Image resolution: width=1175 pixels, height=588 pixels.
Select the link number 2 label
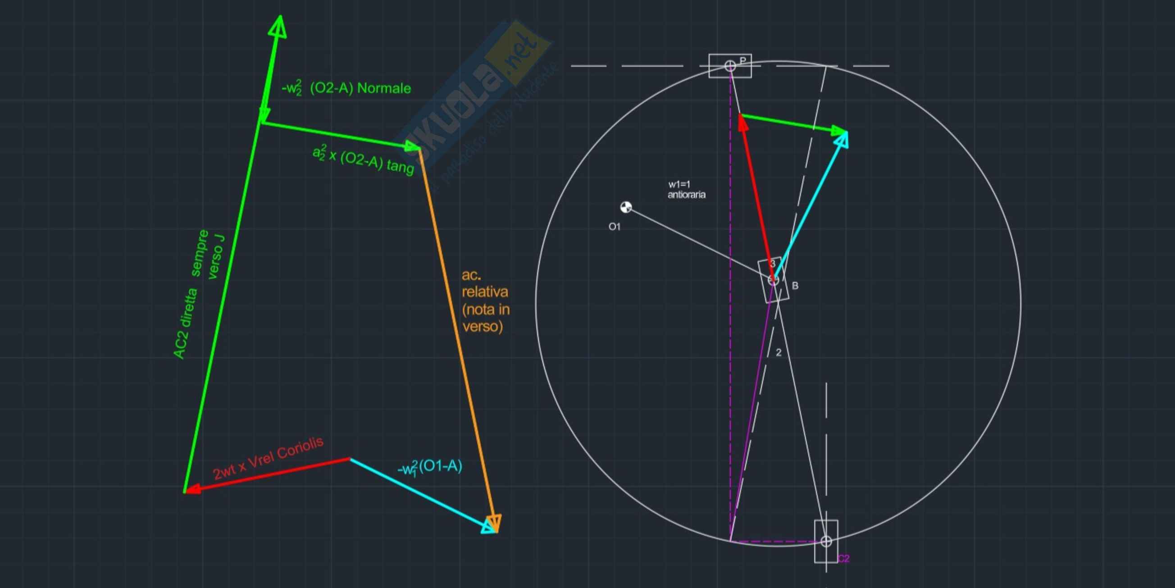[779, 352]
